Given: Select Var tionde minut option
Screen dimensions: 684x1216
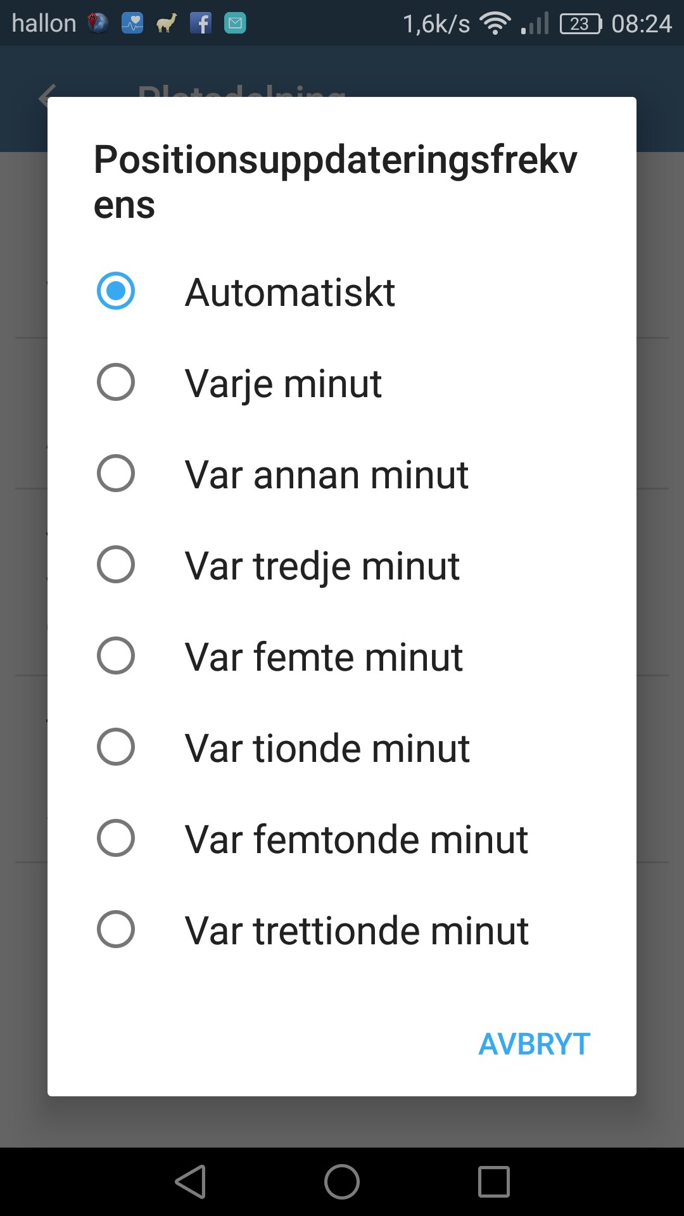Looking at the screenshot, I should coord(116,747).
